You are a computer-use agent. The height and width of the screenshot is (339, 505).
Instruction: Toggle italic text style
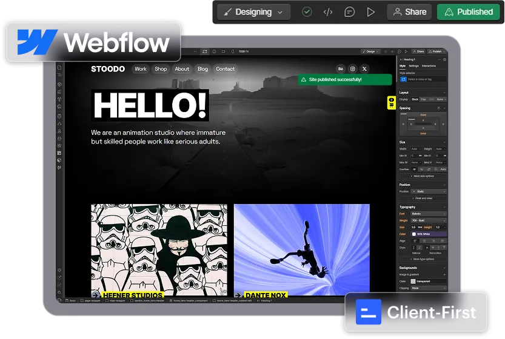(x=420, y=248)
